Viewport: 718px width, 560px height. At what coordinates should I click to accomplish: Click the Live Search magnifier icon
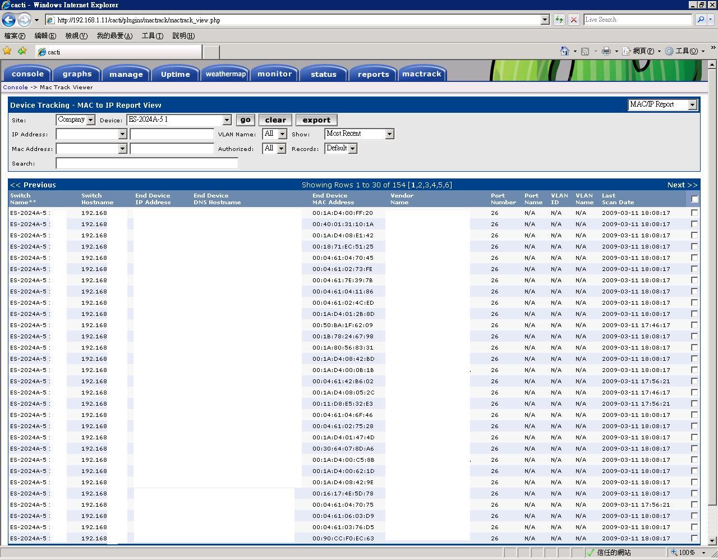click(700, 20)
